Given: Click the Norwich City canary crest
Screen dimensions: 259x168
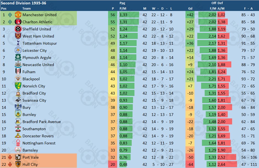Looking at the screenshot, I should tap(18, 86).
